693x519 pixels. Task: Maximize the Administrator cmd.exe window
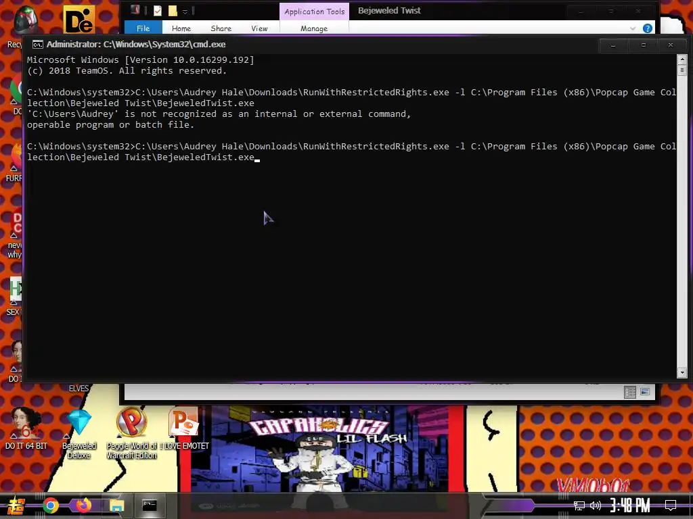[644, 45]
